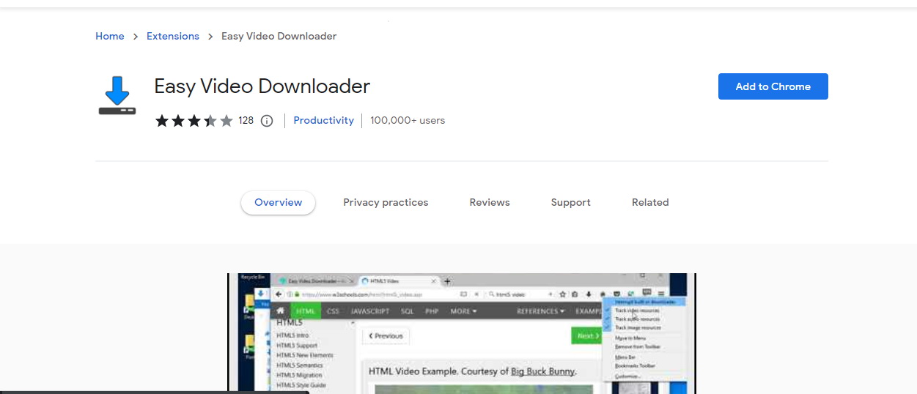Click the "Easy Video Downloader" page heading
This screenshot has width=917, height=394.
[262, 86]
